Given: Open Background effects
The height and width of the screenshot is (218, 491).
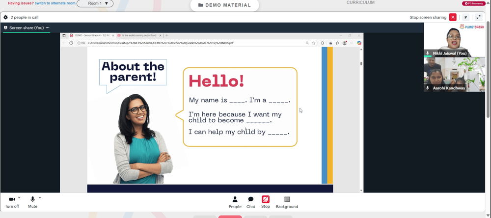Looking at the screenshot, I should [x=287, y=202].
